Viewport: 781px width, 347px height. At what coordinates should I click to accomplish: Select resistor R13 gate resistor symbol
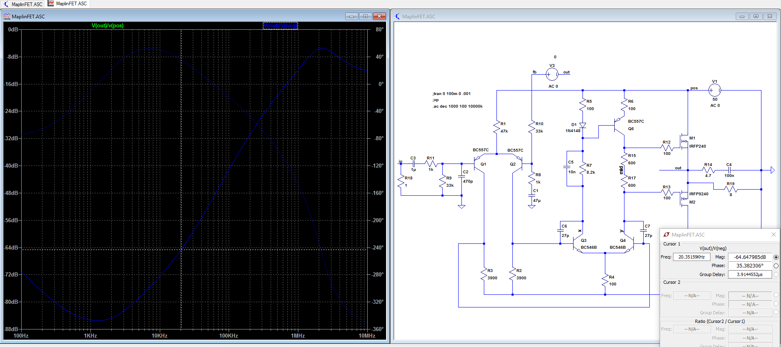[666, 192]
